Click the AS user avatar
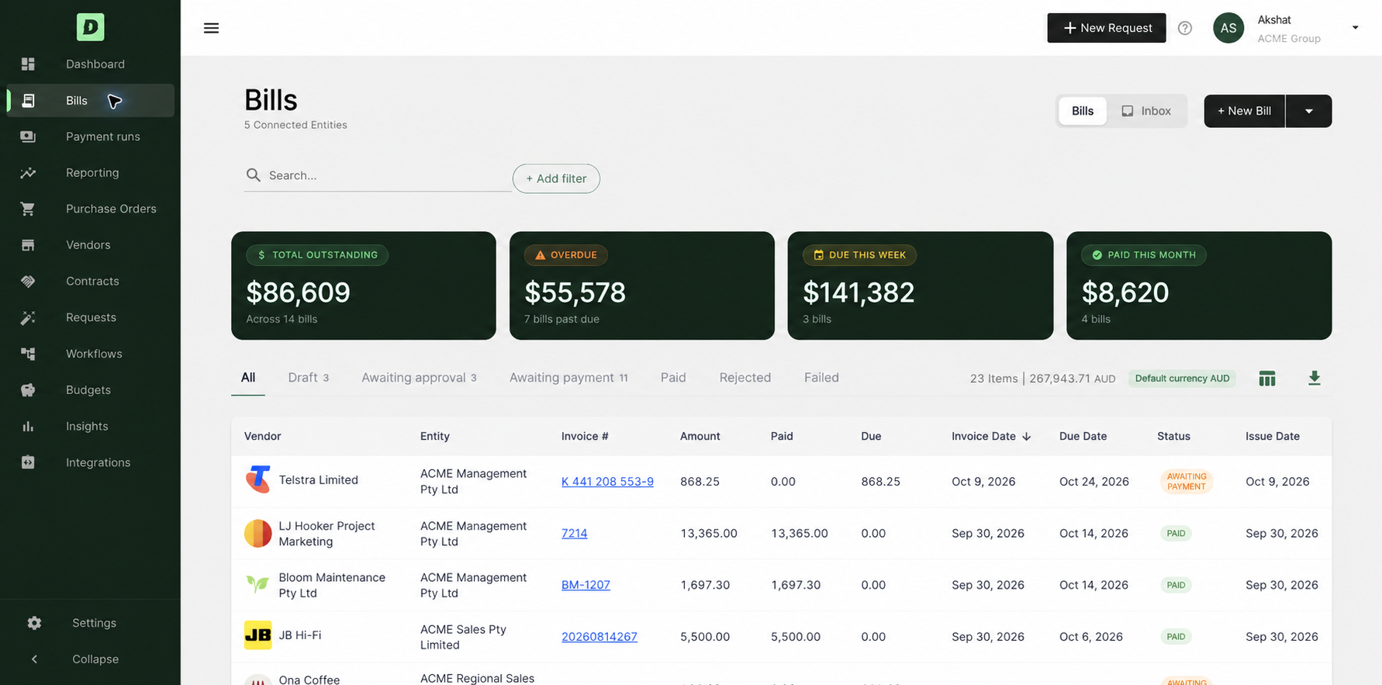The width and height of the screenshot is (1382, 685). click(1228, 28)
